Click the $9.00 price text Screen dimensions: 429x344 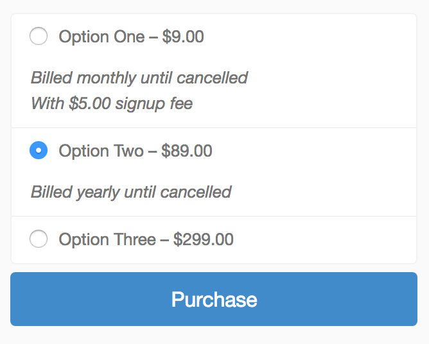click(183, 37)
